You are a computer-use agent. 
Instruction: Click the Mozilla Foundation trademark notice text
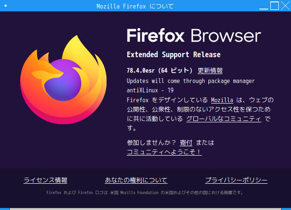click(145, 193)
